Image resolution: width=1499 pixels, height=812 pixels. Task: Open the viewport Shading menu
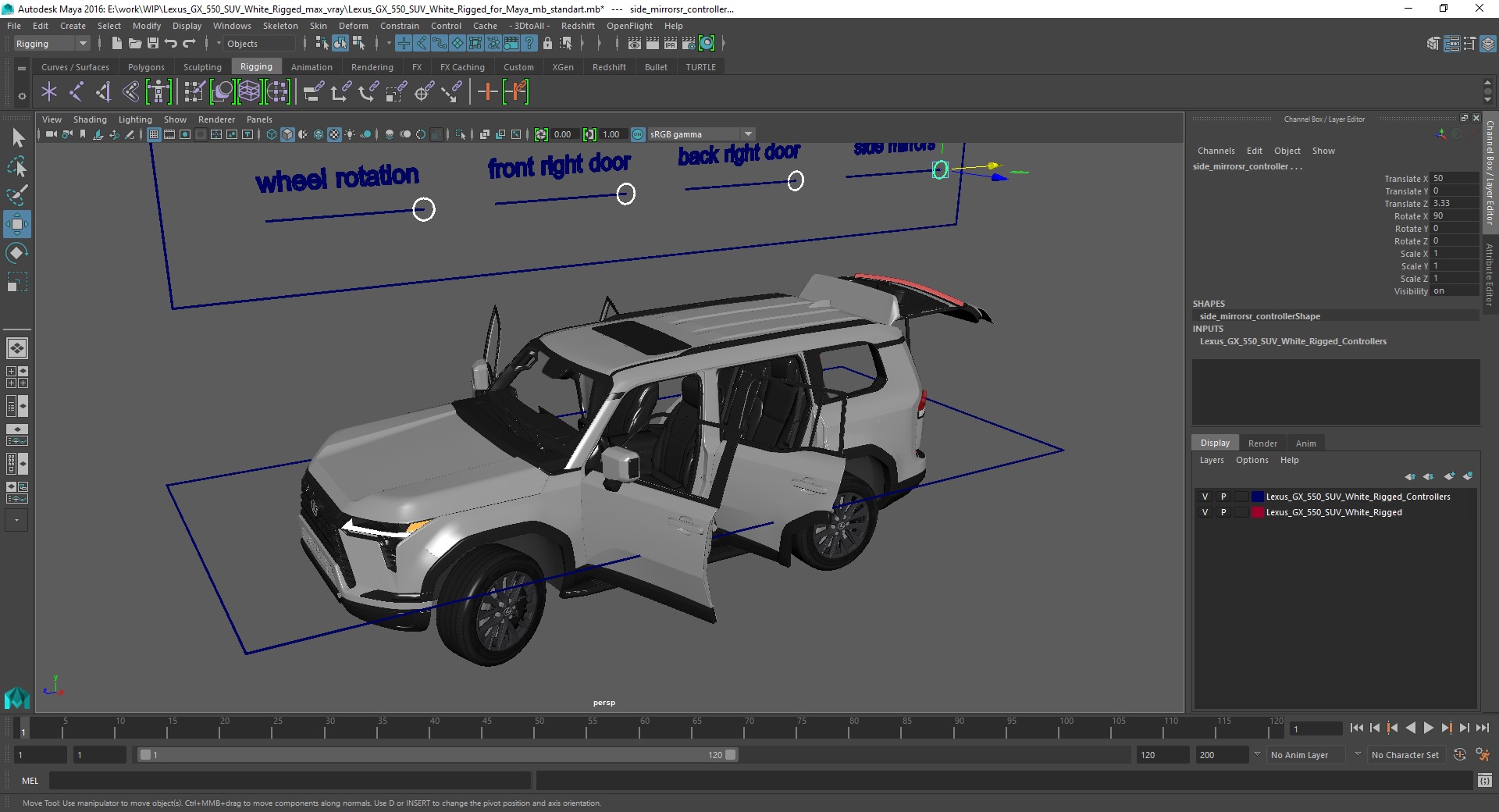click(90, 119)
